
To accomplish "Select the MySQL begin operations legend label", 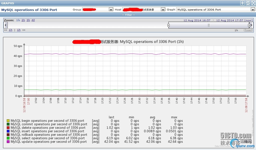I will point(47,121).
